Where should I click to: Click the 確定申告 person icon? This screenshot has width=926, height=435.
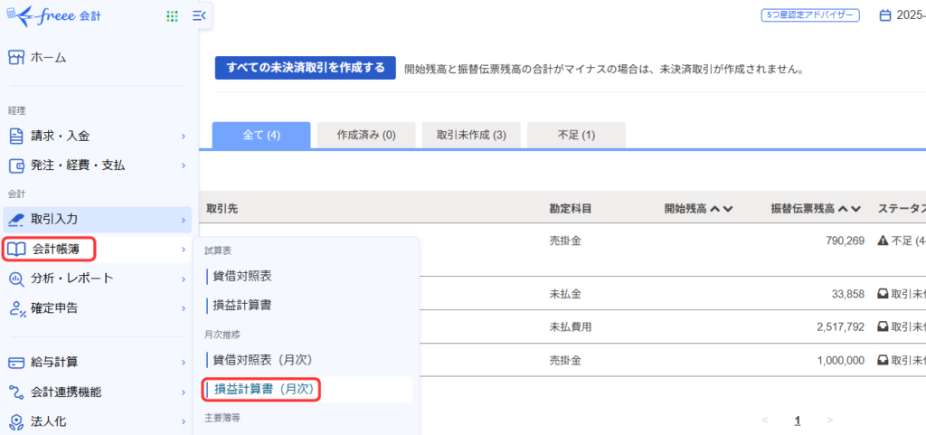pyautogui.click(x=15, y=308)
